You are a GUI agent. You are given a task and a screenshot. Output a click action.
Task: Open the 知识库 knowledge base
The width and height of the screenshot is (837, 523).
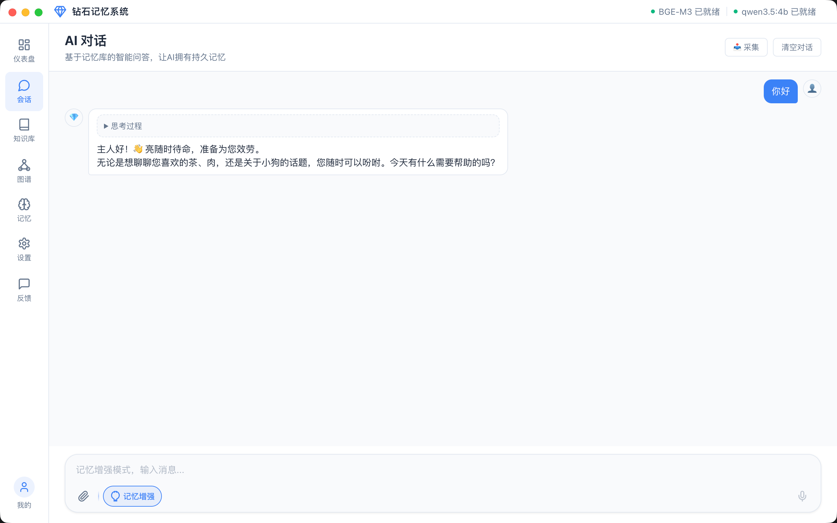click(24, 131)
